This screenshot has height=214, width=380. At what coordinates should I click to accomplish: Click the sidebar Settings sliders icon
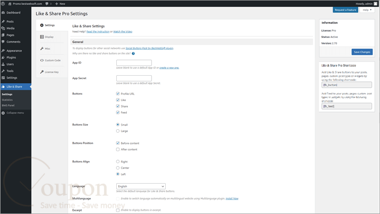[x=3, y=78]
